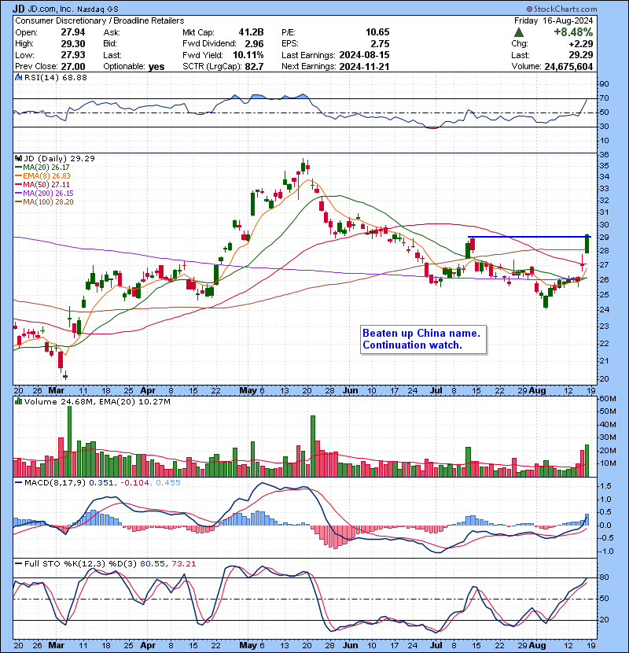The height and width of the screenshot is (653, 629).
Task: Select the Prev Close value 27.00
Action: click(73, 67)
